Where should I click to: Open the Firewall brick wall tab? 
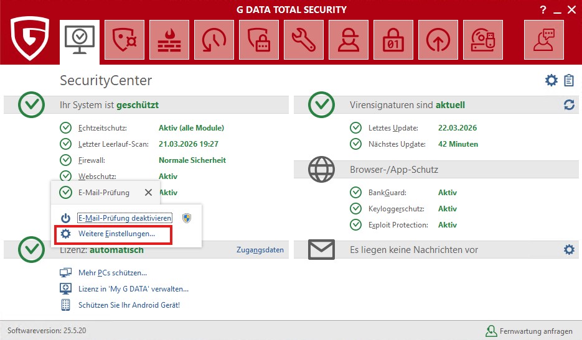click(x=169, y=40)
